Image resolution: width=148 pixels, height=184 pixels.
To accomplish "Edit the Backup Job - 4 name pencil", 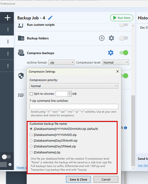I will 50,18.
